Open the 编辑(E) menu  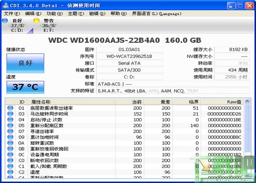point(33,13)
